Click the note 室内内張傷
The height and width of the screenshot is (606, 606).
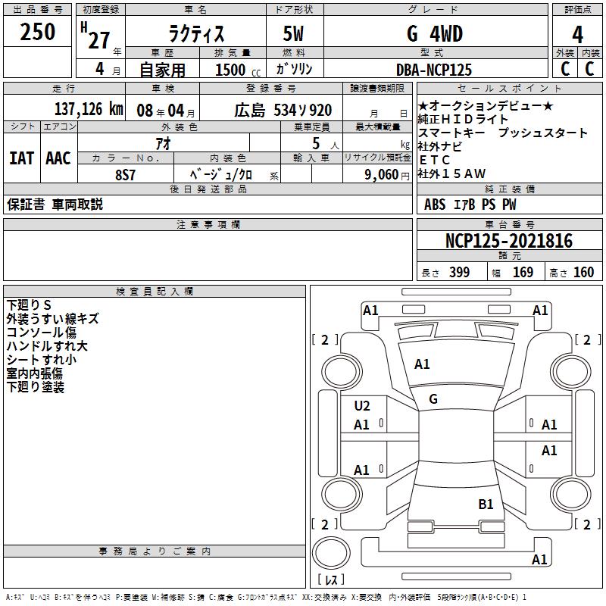pyautogui.click(x=34, y=373)
